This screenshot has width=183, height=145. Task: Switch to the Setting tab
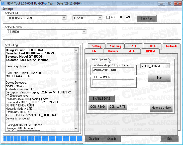click(x=96, y=46)
